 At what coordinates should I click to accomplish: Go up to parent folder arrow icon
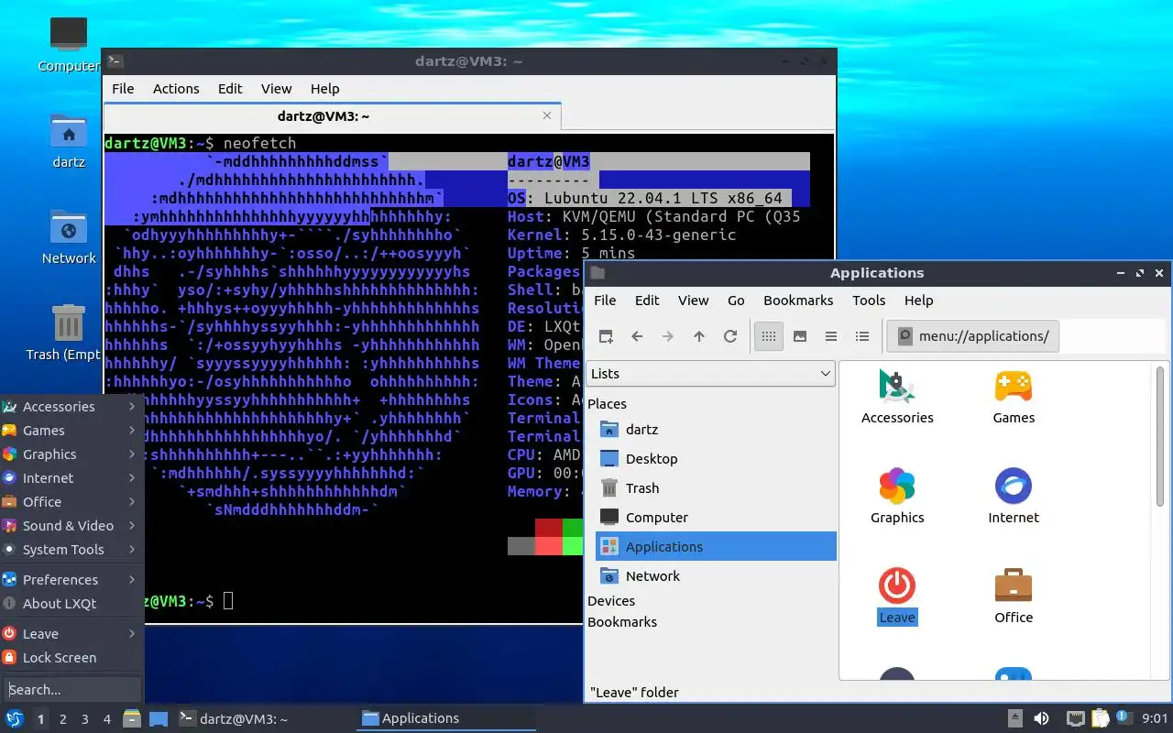[x=699, y=336]
